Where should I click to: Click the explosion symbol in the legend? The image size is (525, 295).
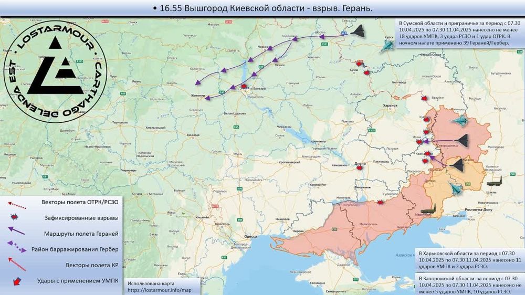pos(18,217)
